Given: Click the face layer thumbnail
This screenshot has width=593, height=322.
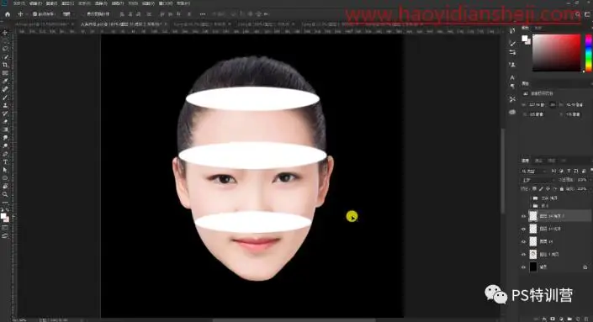Looking at the screenshot, I should coord(533,255).
